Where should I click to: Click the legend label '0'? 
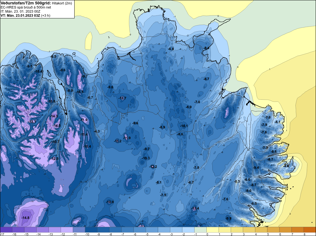point(207,234)
